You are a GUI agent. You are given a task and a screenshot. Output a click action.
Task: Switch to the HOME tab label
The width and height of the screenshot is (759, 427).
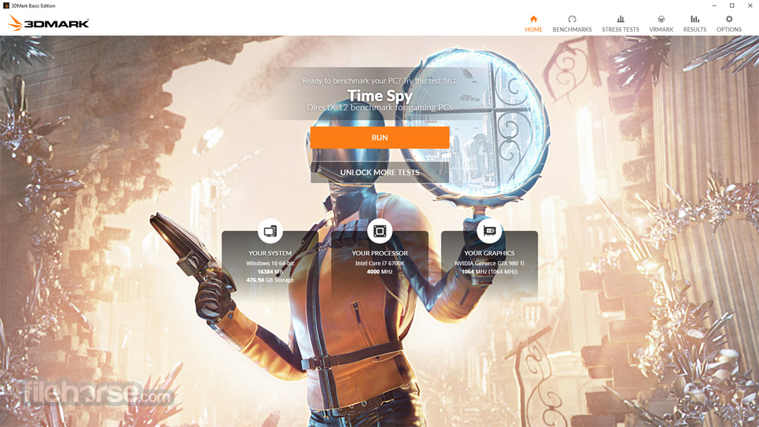533,30
